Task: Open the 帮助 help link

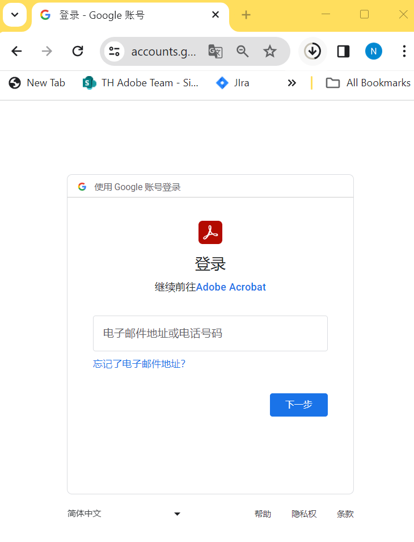Action: (x=263, y=514)
